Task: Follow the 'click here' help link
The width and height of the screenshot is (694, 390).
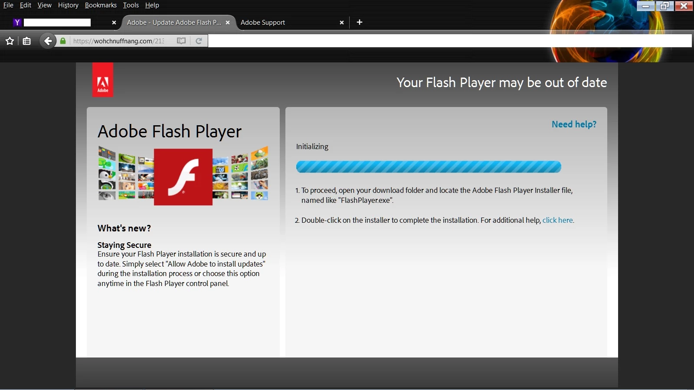Action: (x=557, y=220)
